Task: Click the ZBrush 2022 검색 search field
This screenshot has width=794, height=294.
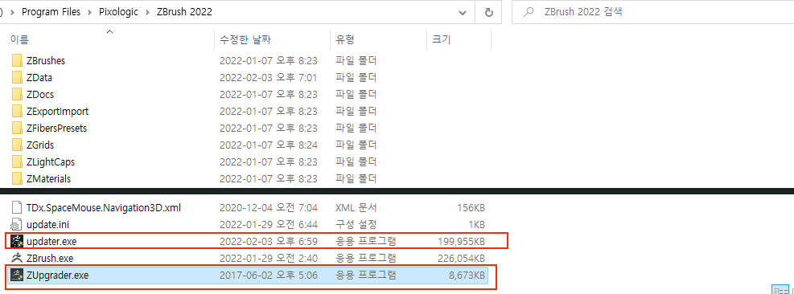Action: pyautogui.click(x=653, y=12)
